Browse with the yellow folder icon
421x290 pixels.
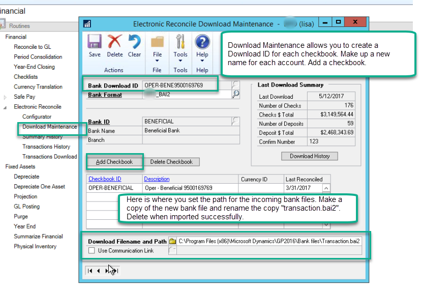click(172, 241)
